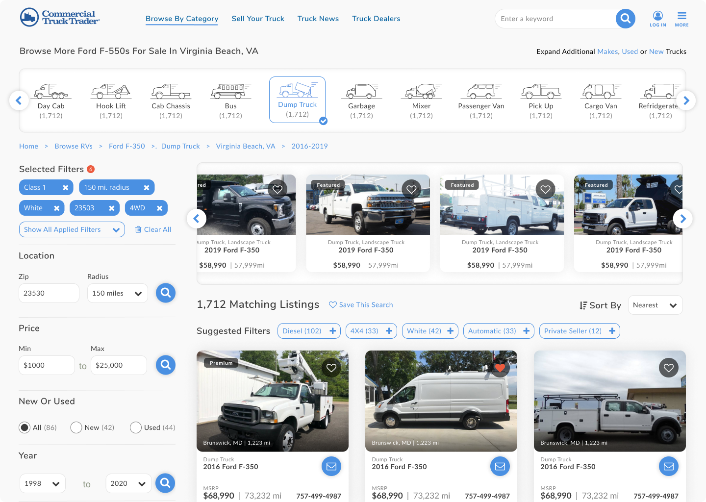Open Browse By Category menu
Image resolution: width=706 pixels, height=502 pixels.
pyautogui.click(x=182, y=19)
